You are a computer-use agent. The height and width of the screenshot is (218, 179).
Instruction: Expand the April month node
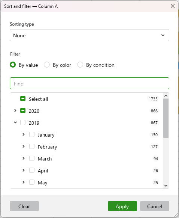(24, 170)
